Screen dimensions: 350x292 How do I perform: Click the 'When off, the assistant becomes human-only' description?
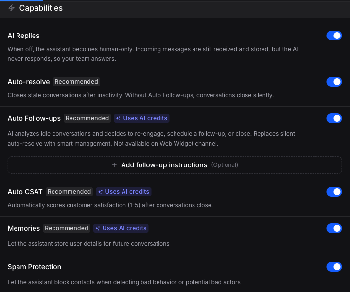(x=153, y=54)
